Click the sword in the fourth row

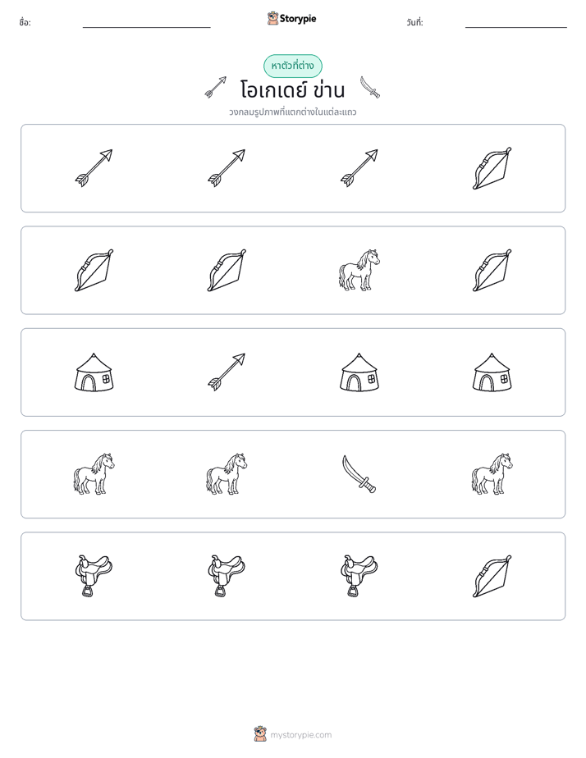pos(359,474)
